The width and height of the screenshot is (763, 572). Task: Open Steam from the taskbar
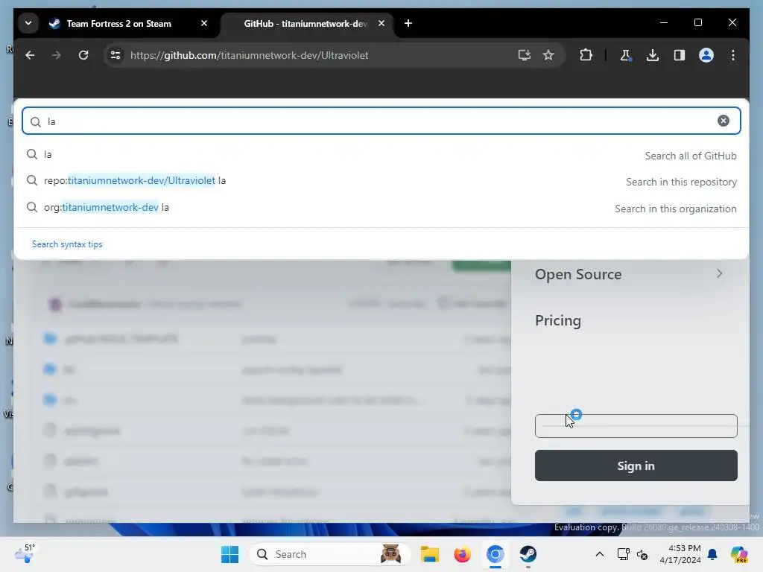pyautogui.click(x=528, y=554)
